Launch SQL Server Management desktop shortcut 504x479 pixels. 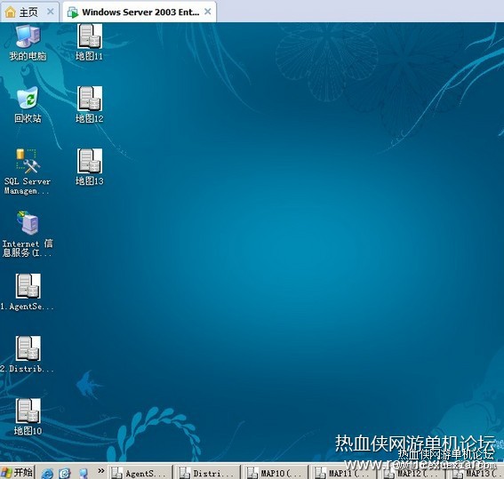(28, 172)
